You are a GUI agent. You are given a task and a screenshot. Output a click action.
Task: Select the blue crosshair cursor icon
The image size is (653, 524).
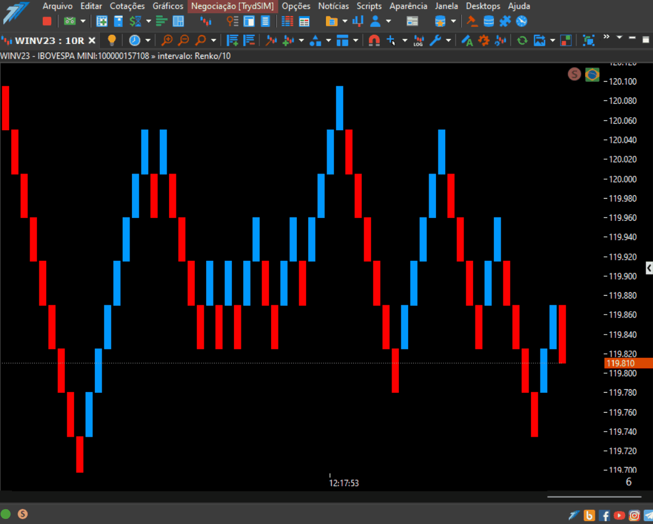[391, 41]
